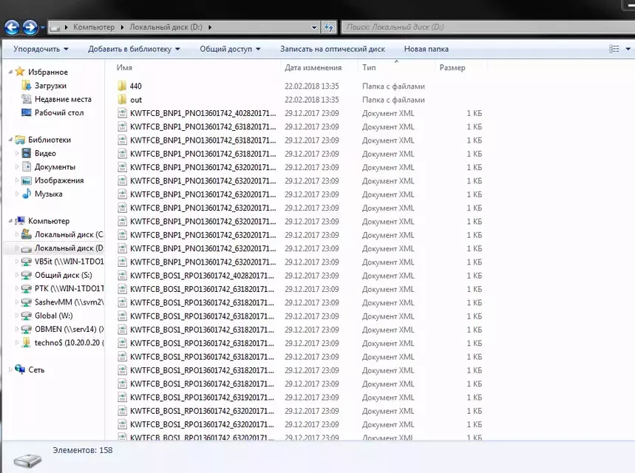Viewport: 635px width, 473px height.
Task: Focus the Поиск: Локальный диск (D:) search field
Action: click(488, 27)
